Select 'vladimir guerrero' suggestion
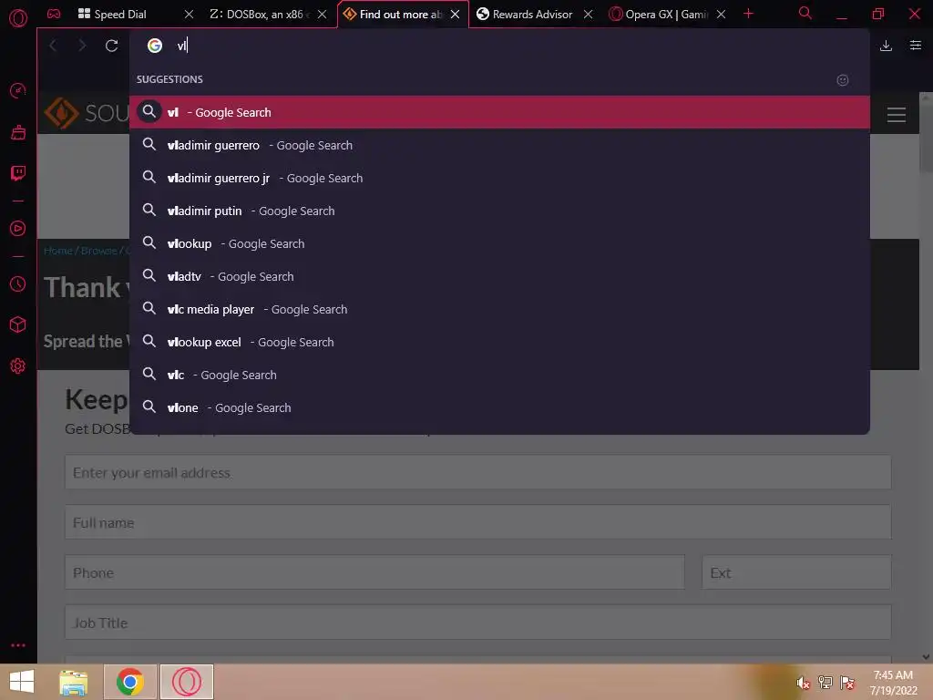The image size is (933, 700). (500, 145)
